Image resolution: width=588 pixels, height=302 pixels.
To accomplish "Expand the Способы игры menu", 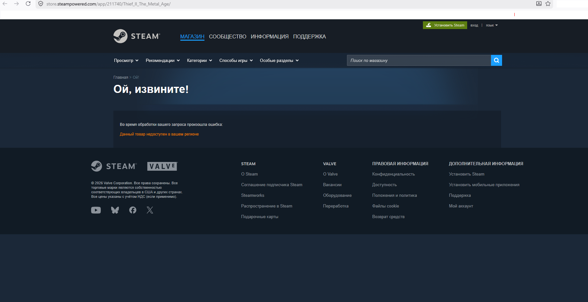I will point(236,60).
